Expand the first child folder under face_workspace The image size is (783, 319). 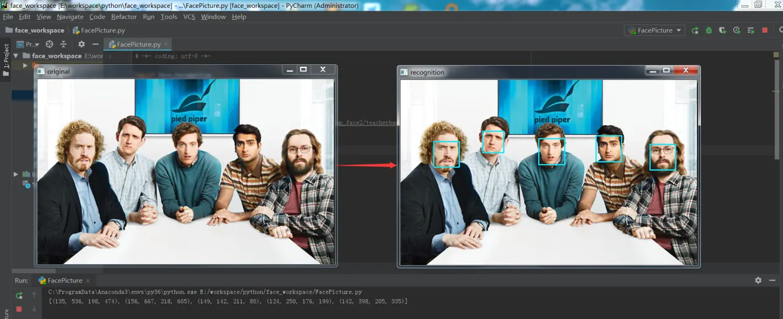click(x=25, y=65)
